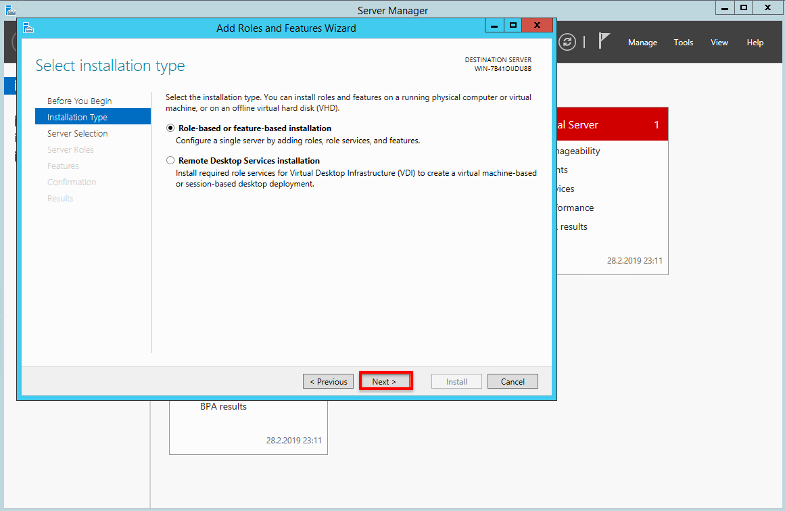This screenshot has height=511, width=785.
Task: Open the notifications flag in Server Manager
Action: point(604,41)
